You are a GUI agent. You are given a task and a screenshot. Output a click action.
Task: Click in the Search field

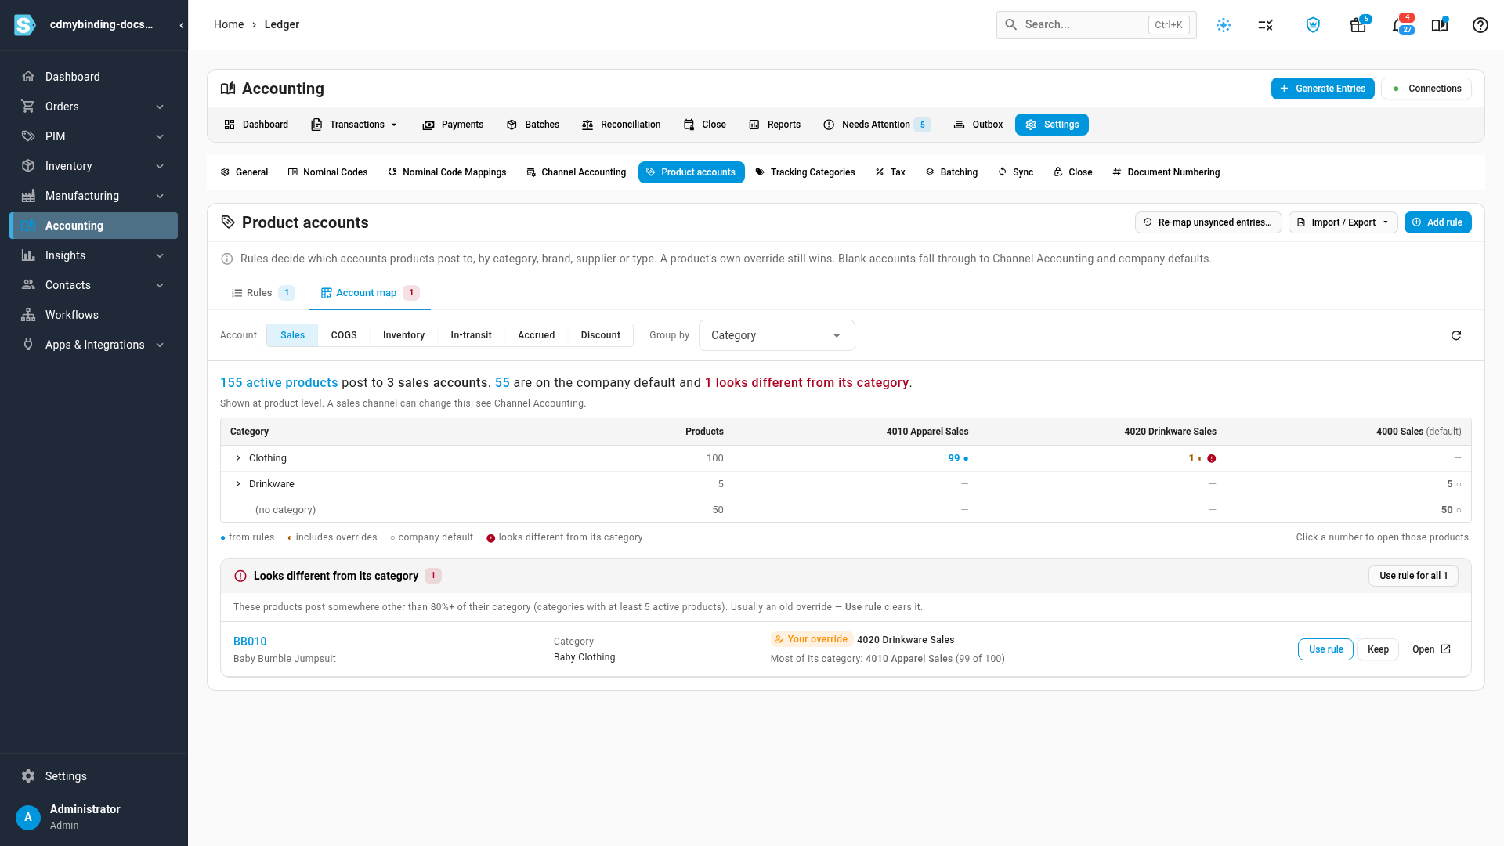click(x=1096, y=25)
